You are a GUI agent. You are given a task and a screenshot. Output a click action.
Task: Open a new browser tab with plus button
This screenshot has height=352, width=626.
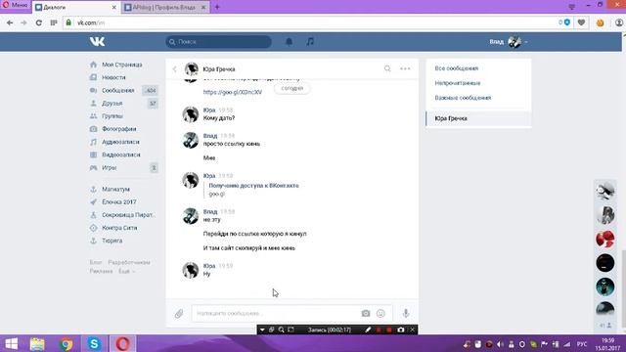coord(217,7)
